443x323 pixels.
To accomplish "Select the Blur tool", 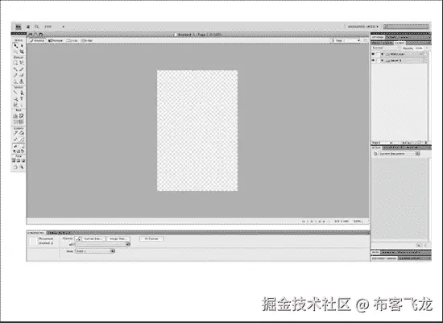I will (15, 81).
